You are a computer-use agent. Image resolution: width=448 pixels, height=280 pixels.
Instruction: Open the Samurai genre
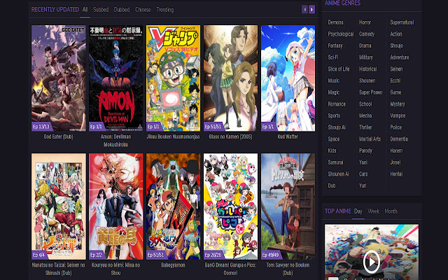335,162
